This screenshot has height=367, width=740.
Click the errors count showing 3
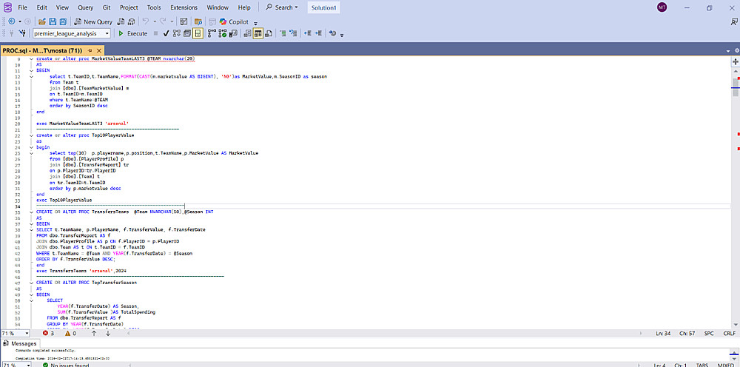tap(49, 333)
